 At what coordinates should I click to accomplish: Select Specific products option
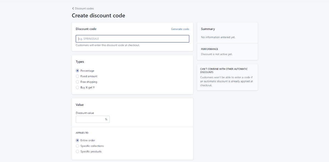[89, 152]
